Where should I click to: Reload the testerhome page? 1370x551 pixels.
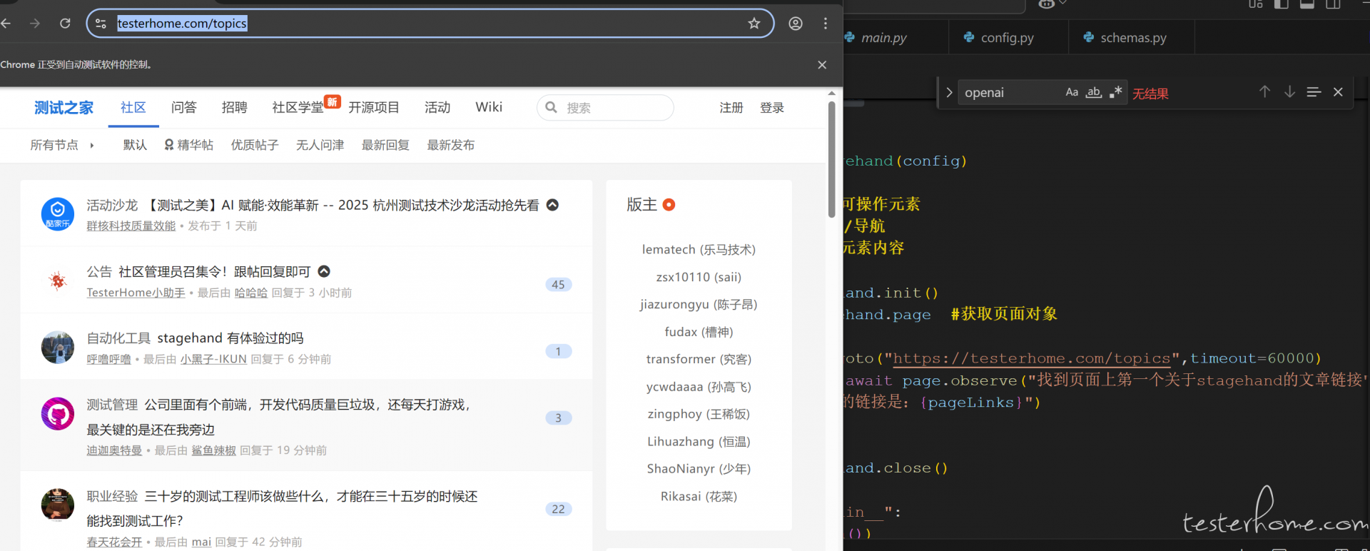[65, 24]
